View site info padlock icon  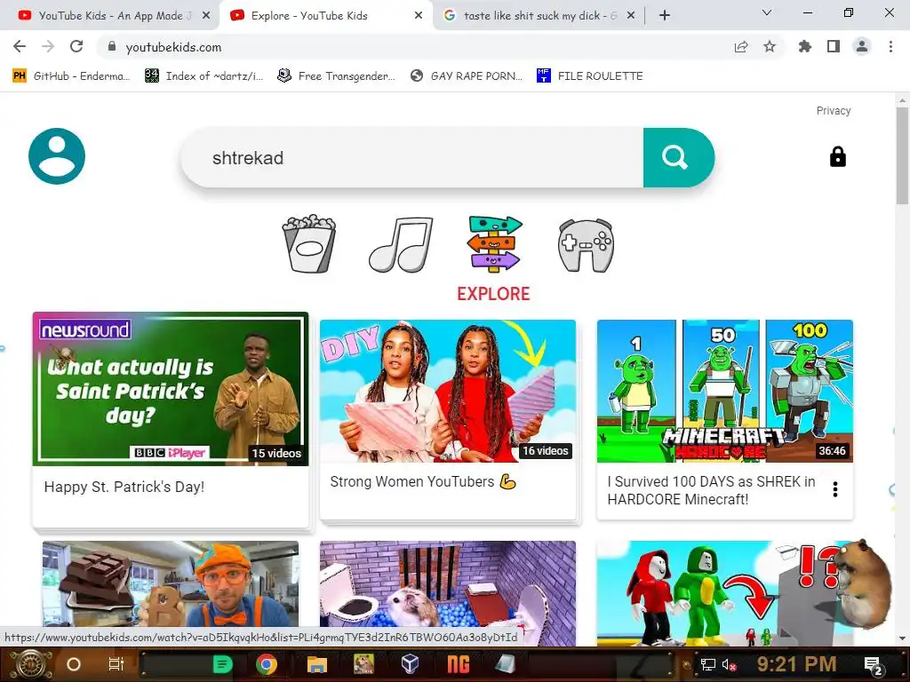click(x=112, y=46)
